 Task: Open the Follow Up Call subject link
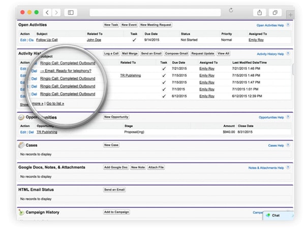point(47,40)
